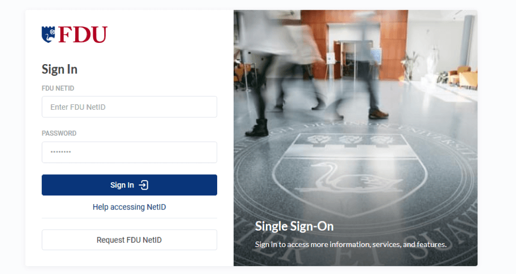
Task: Click the Sign In page heading
Action: tap(59, 69)
